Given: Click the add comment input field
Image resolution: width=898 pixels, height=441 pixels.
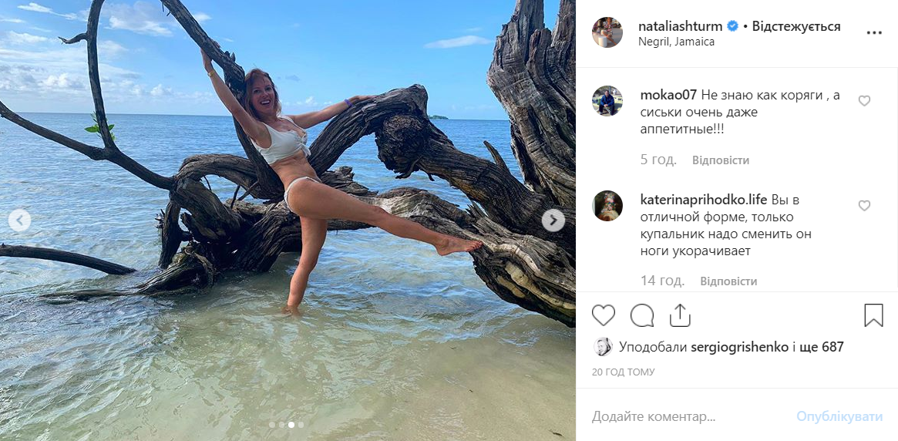Looking at the screenshot, I should coord(688,416).
